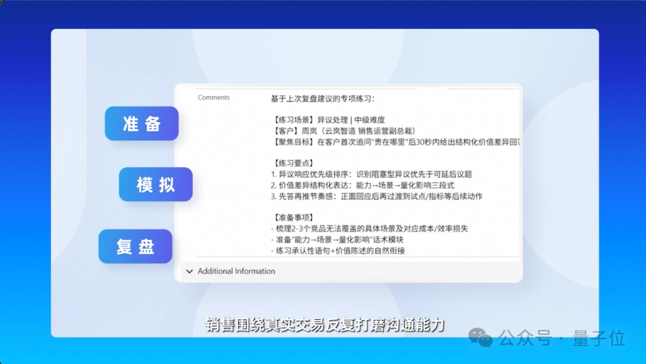Viewport: 646px width, 364px height.
Task: Select the 模拟 button
Action: coord(156,185)
